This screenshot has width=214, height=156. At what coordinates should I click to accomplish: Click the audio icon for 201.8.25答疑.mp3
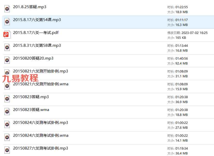[x=7, y=9]
